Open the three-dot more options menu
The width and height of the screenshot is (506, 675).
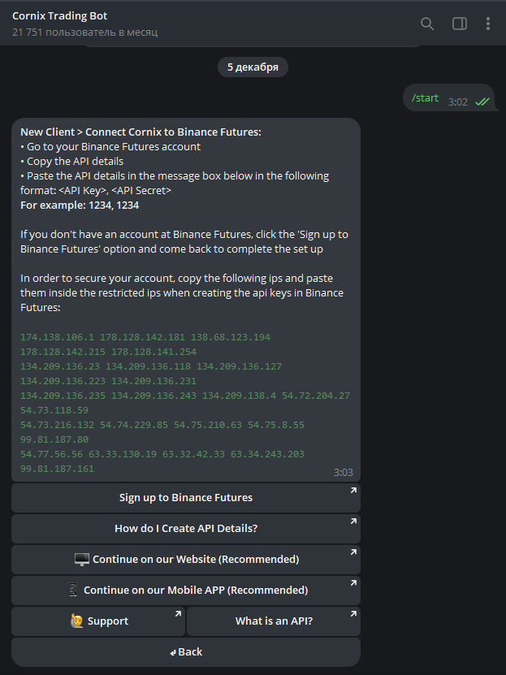(x=488, y=24)
